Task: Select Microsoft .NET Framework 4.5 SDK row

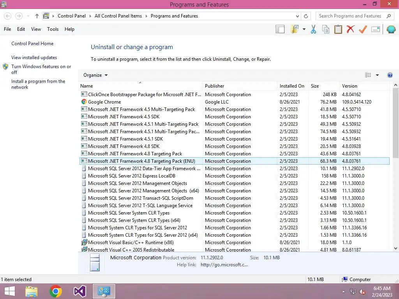Action: point(234,117)
